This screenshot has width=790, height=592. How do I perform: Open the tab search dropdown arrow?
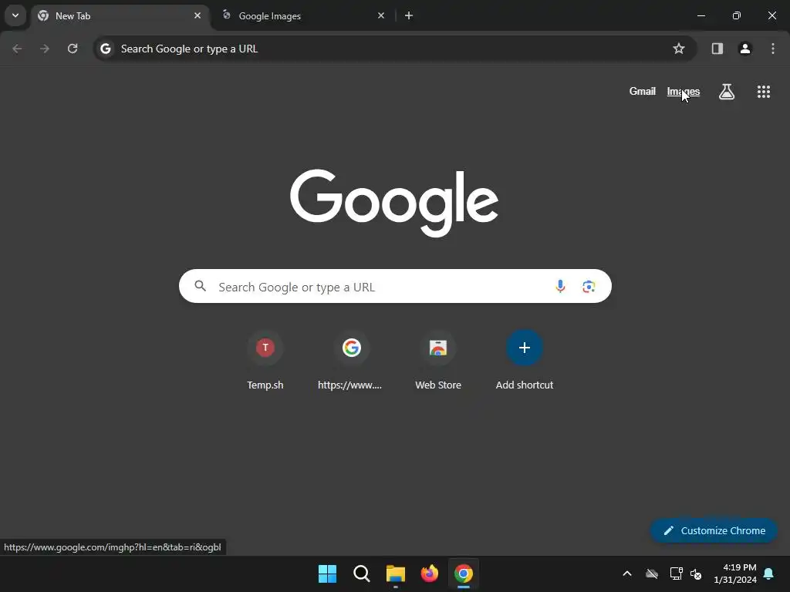15,15
